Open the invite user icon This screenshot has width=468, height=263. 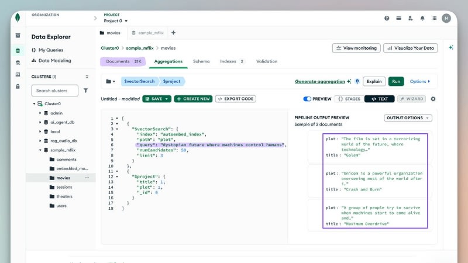[x=411, y=18]
